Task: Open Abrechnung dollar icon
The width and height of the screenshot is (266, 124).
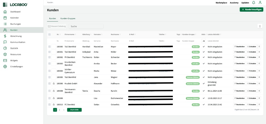Action: (5, 36)
